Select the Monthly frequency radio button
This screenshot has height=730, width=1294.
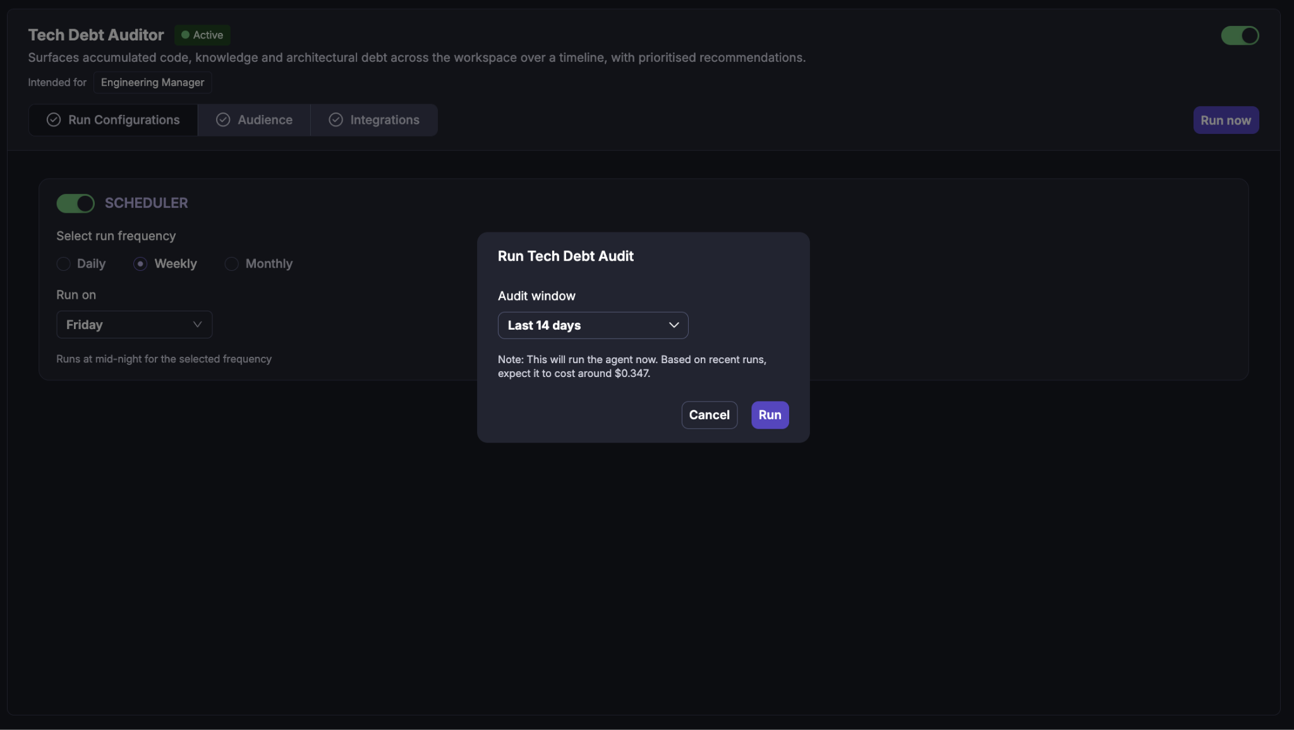point(231,264)
